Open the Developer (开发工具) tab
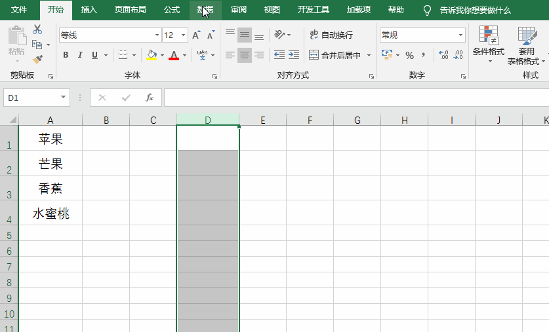The width and height of the screenshot is (549, 332). coord(314,9)
